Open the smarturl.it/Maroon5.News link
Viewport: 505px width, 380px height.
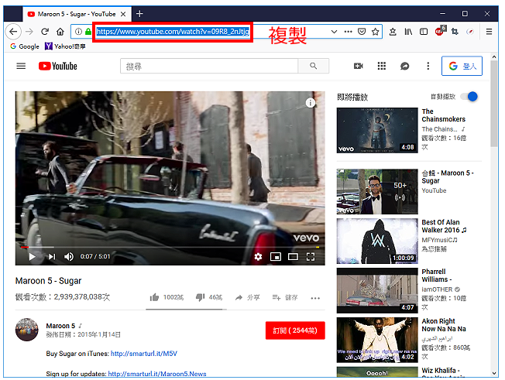pos(157,374)
